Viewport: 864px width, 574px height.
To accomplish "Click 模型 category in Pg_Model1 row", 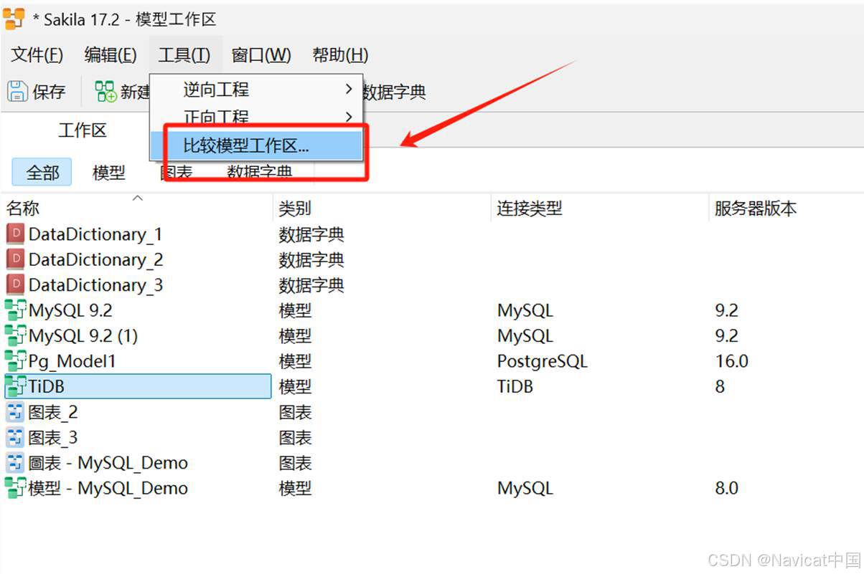I will point(295,361).
